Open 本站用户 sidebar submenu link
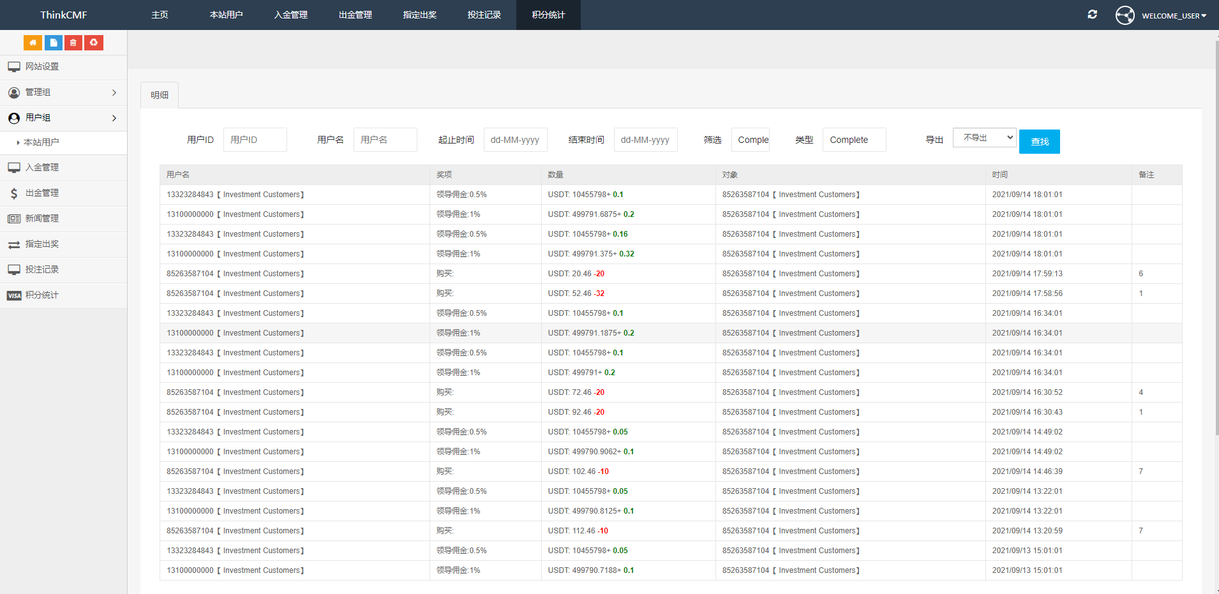This screenshot has width=1219, height=594. pos(41,142)
